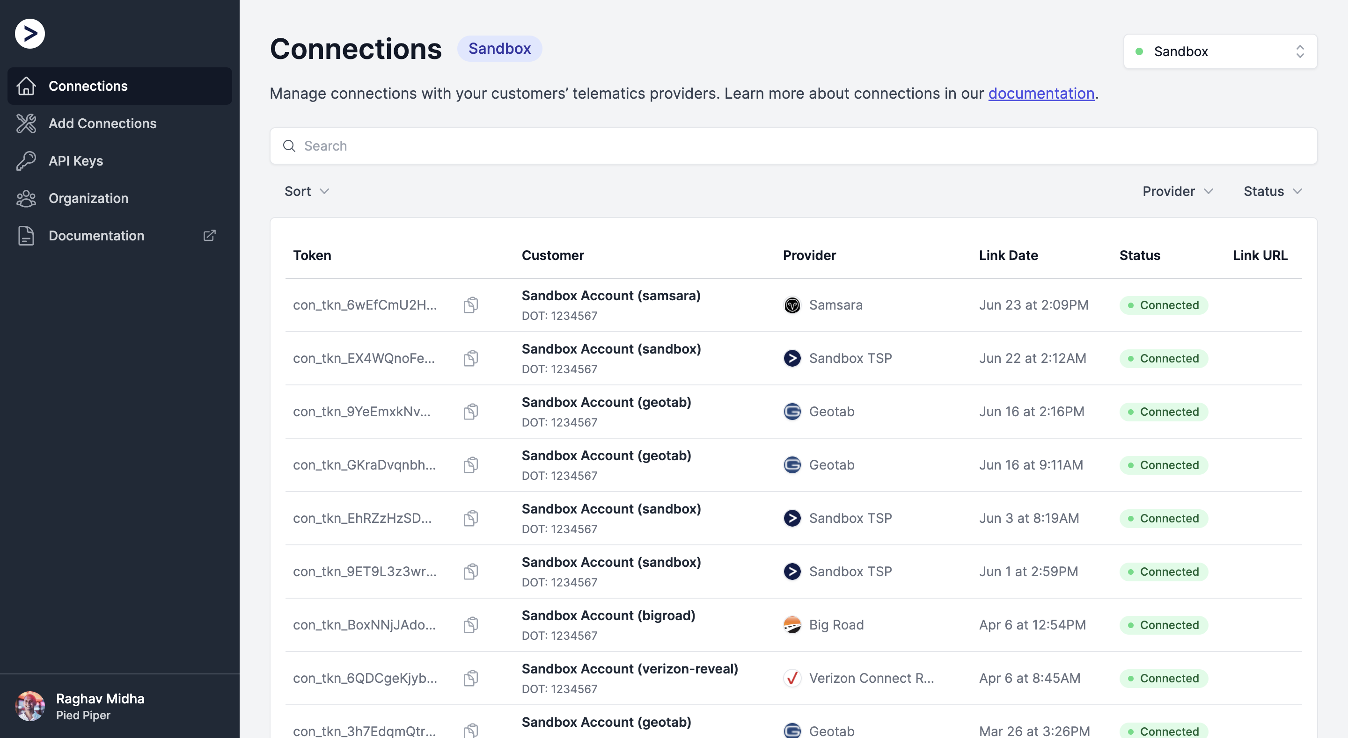
Task: Follow the documentation hyperlink in the description
Action: point(1041,93)
